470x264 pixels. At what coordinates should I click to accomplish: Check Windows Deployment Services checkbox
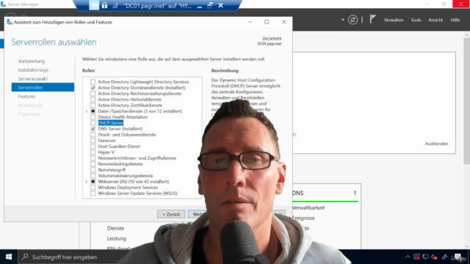(x=93, y=188)
